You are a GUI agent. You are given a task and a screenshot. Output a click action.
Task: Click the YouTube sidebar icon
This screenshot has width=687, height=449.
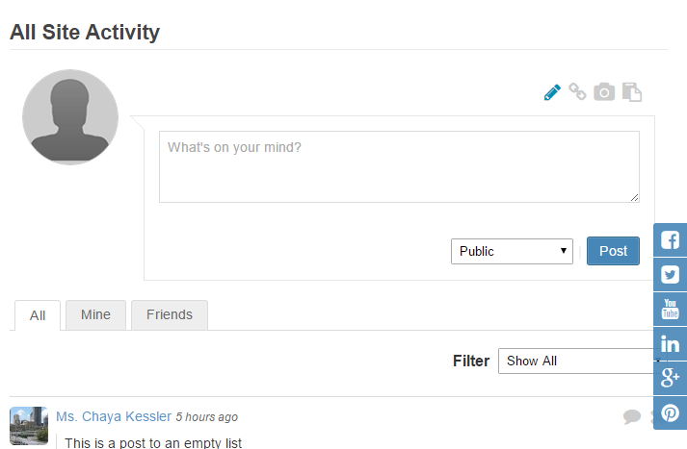[x=671, y=310]
